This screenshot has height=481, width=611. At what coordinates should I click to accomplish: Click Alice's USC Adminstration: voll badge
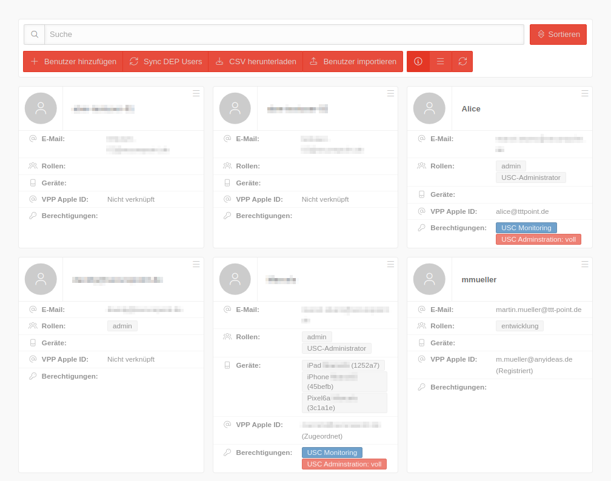tap(538, 239)
